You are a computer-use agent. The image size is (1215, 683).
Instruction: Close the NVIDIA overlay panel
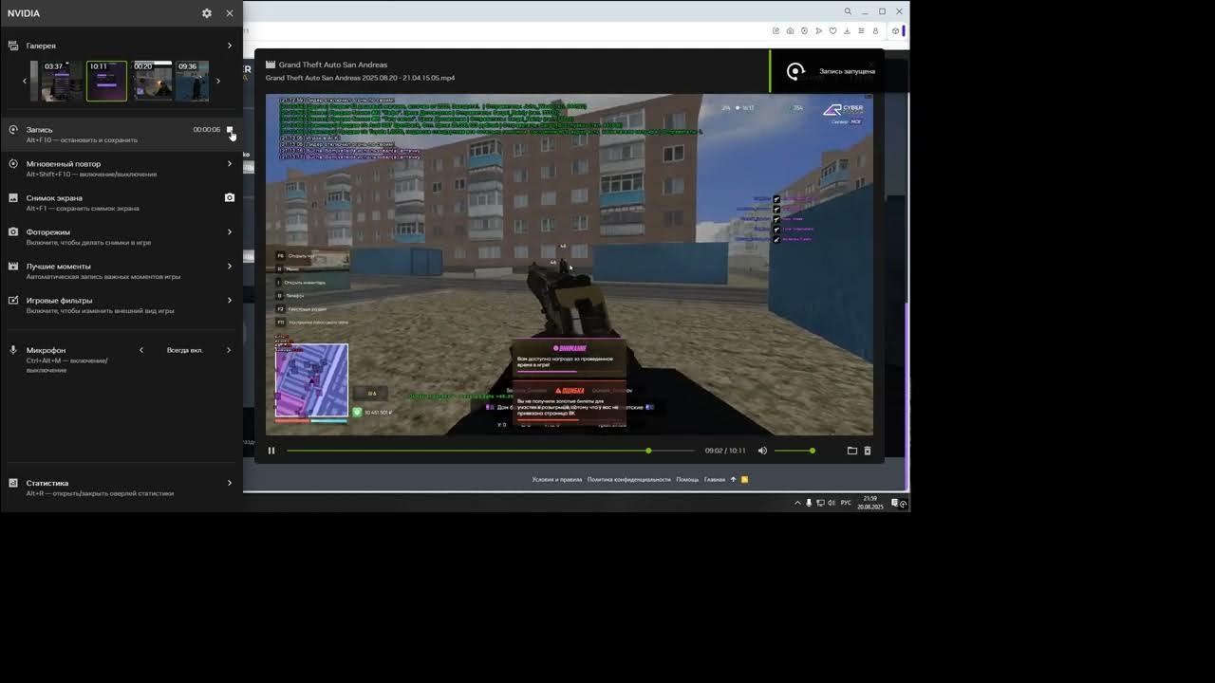pos(230,13)
